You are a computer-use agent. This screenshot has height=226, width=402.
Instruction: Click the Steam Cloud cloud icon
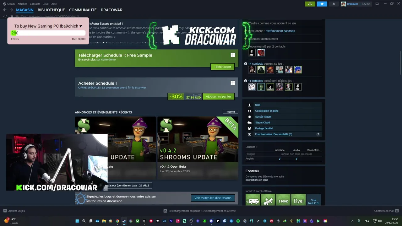(250, 123)
